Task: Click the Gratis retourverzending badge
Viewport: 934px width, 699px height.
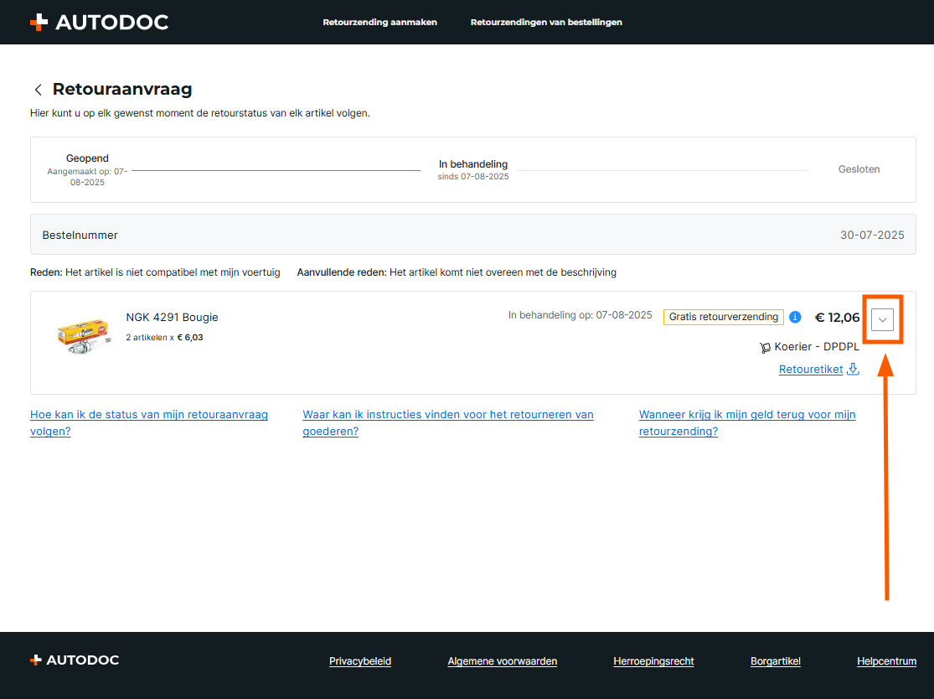Action: (x=723, y=317)
